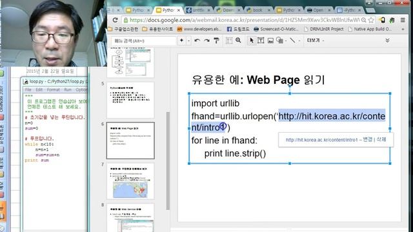This screenshot has height=232, width=413.
Task: Open the 유용한사이트 bookmarks folder
Action: point(157,29)
